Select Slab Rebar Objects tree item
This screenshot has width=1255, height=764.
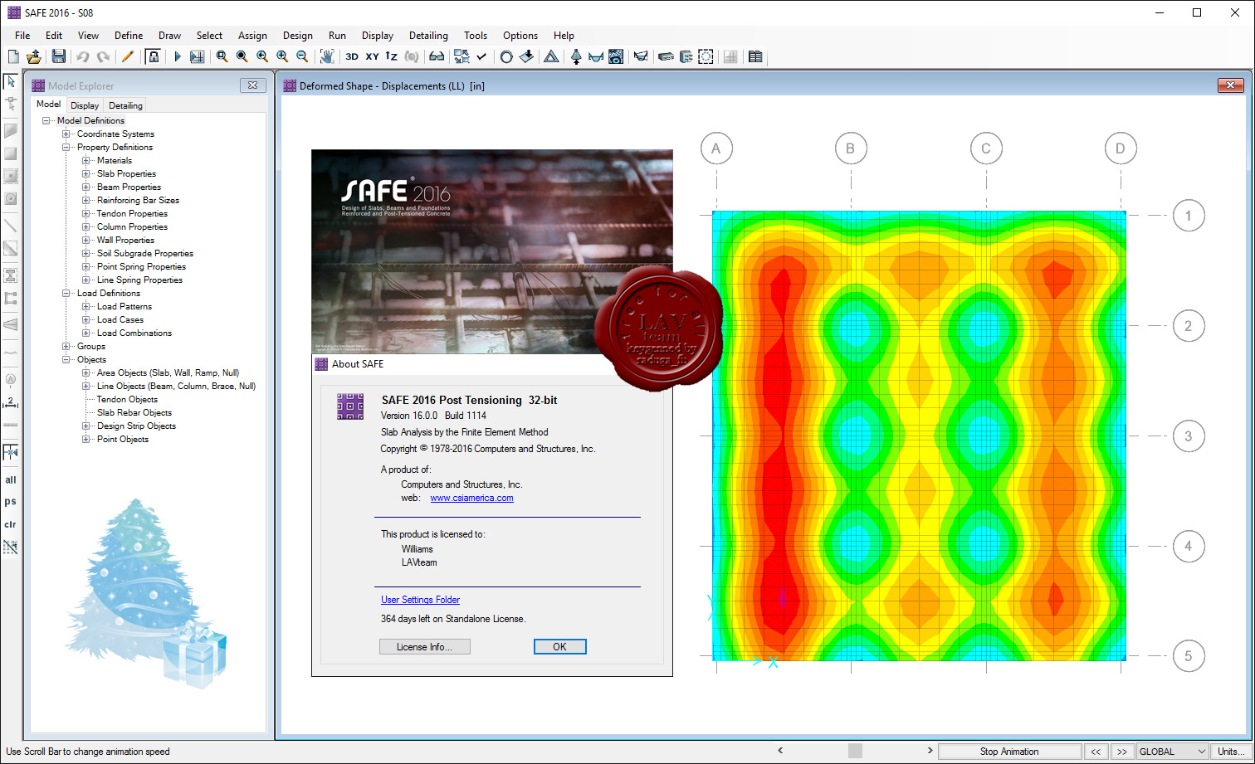[x=134, y=412]
